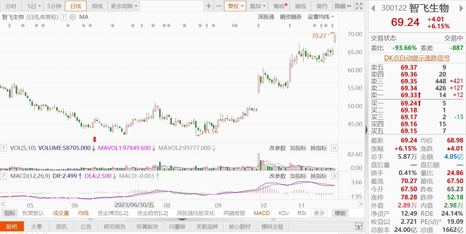Toggle the 均线 moving average overlay
Image resolution: width=466 pixels, height=234 pixels.
click(x=83, y=213)
